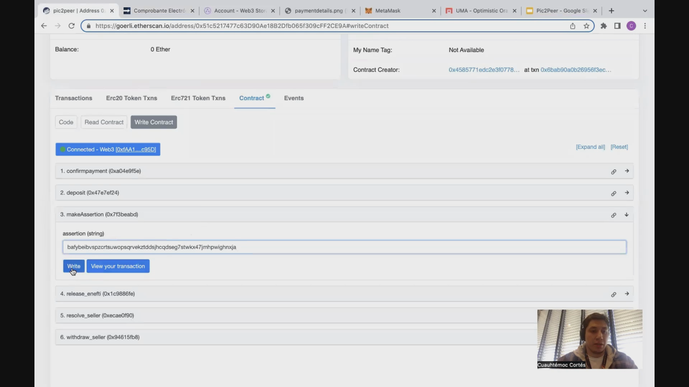Copy permalink icon for makeAssertion
The width and height of the screenshot is (689, 387).
614,215
